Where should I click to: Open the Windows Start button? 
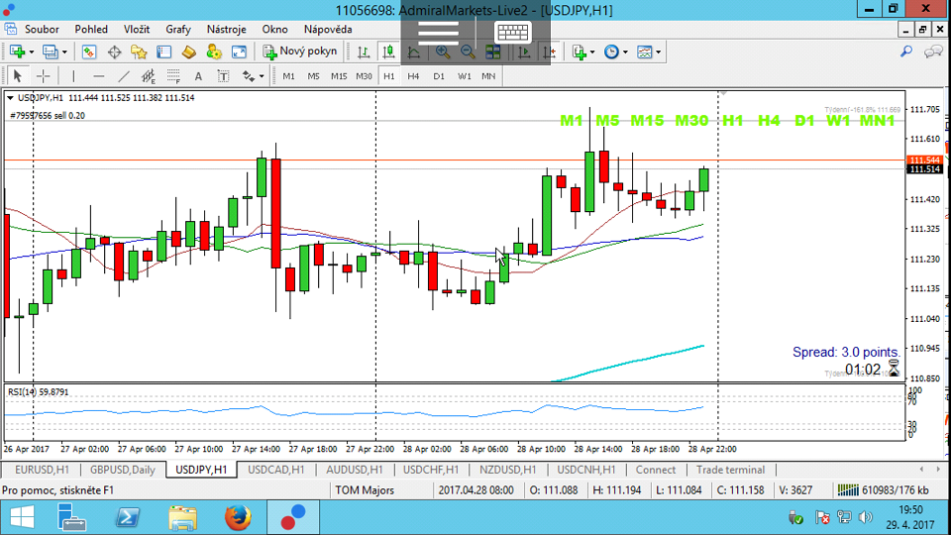[x=23, y=518]
